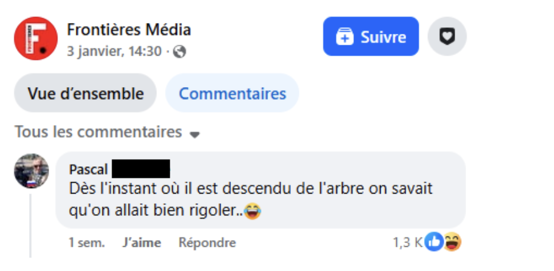Switch to the Vue d'ensemble tab

click(85, 94)
